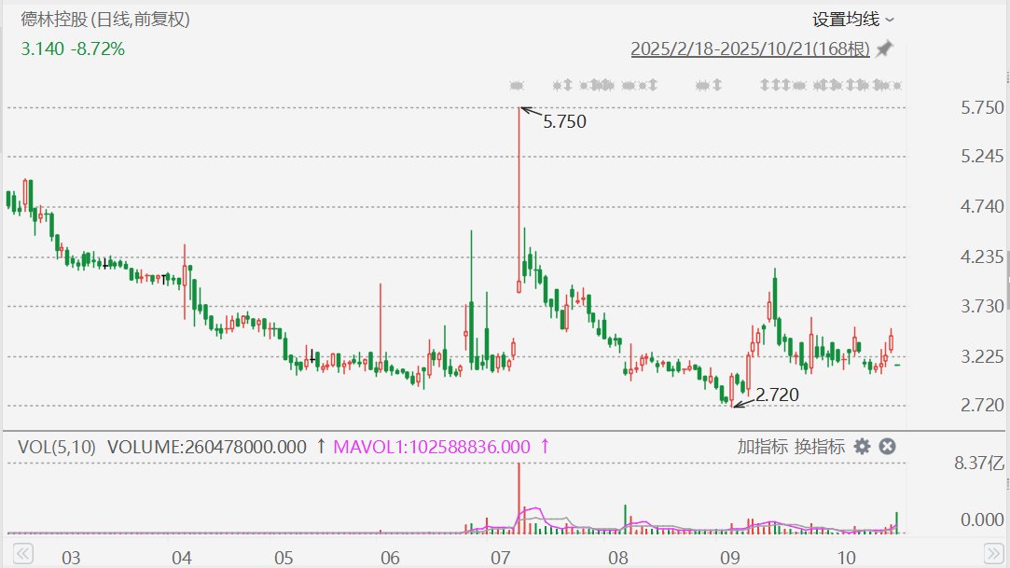This screenshot has width=1010, height=568.
Task: Open the 设置均线 dropdown
Action: (852, 20)
